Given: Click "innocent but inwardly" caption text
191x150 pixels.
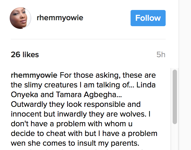Looking at the screenshot, I should pos(49,114).
